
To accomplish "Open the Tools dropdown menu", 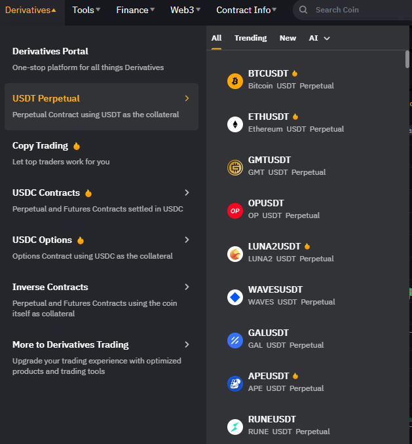I will click(x=86, y=10).
